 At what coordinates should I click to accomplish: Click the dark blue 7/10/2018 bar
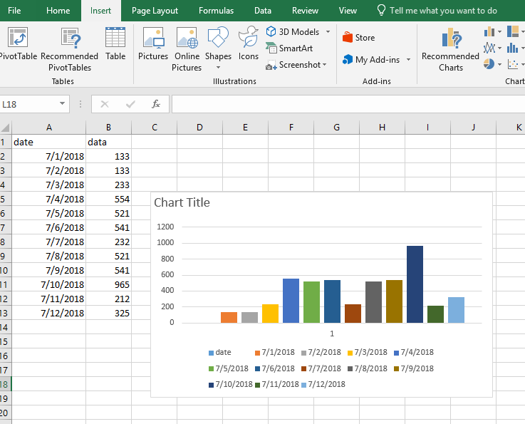(x=415, y=284)
